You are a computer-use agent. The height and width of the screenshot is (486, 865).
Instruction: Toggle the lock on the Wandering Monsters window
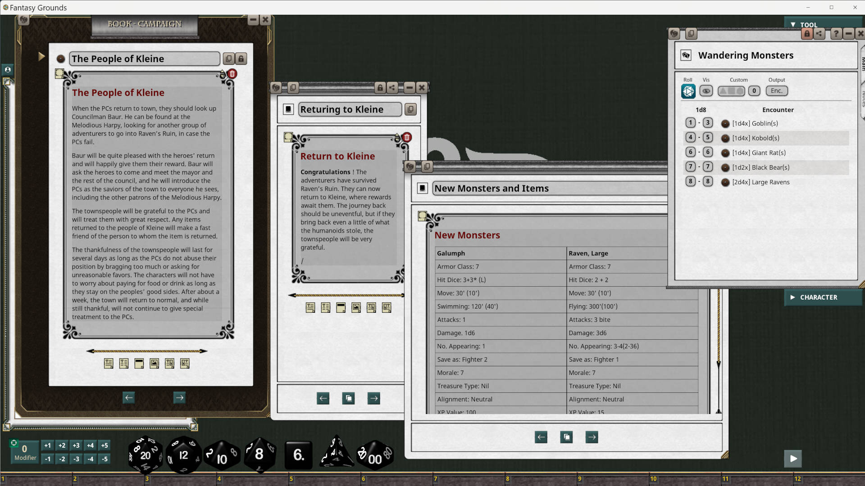[807, 34]
